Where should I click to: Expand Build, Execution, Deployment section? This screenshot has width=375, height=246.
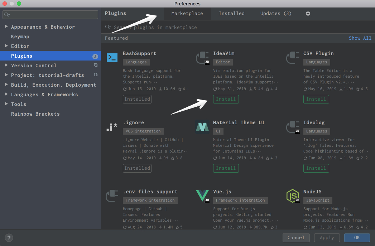point(6,85)
